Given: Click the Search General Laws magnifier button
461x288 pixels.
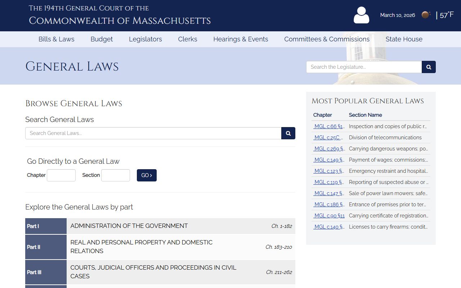Looking at the screenshot, I should (288, 133).
